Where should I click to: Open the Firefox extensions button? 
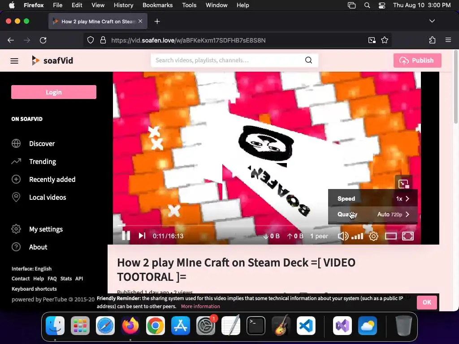coord(433,40)
